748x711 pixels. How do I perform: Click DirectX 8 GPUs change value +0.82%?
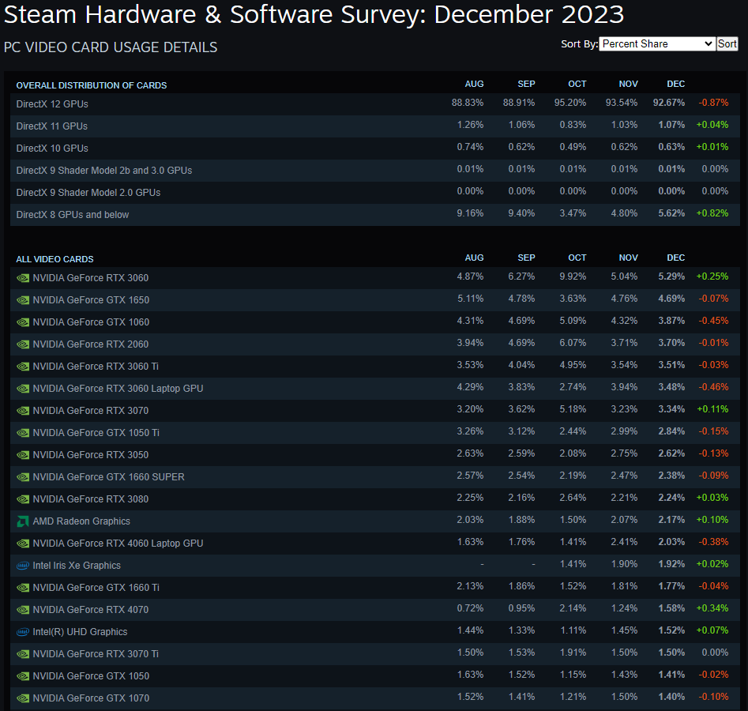pos(712,213)
